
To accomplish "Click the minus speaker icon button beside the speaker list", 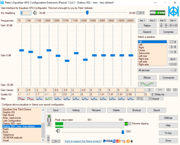I will [173, 52].
